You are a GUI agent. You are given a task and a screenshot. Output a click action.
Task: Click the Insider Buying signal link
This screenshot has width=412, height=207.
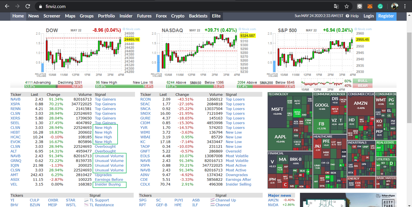(108, 184)
